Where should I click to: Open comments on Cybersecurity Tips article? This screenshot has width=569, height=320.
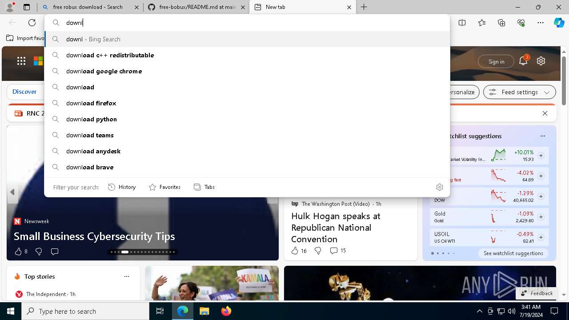tap(55, 252)
